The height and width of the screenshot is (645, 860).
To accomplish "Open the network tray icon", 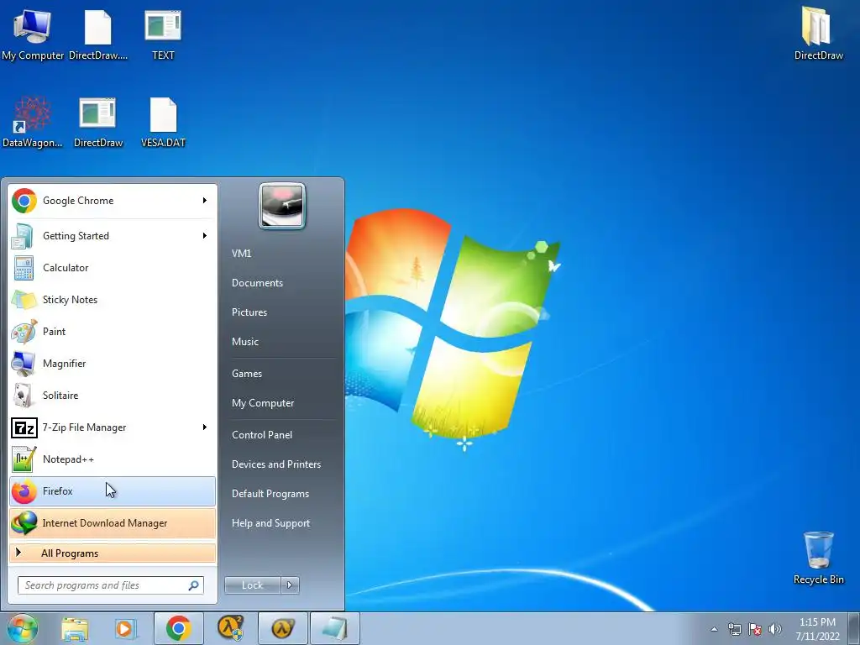I will [734, 629].
